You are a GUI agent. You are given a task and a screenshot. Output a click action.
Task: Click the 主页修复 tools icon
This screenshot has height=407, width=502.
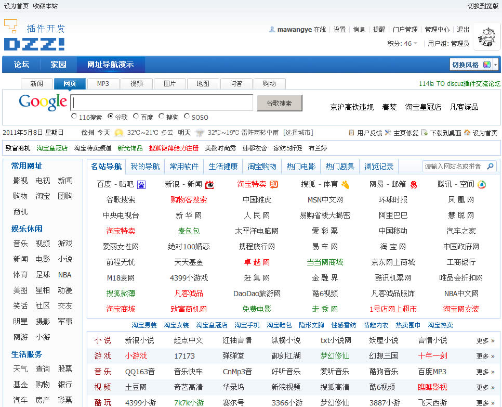pos(388,133)
